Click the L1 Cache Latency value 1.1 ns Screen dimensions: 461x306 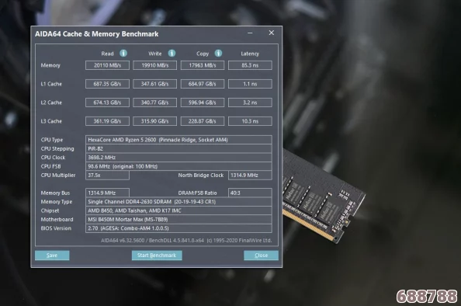[x=250, y=84]
